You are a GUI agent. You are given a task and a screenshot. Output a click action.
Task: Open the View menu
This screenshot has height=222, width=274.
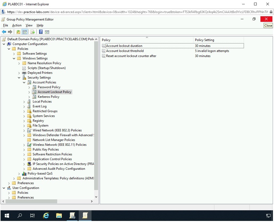[29, 25]
